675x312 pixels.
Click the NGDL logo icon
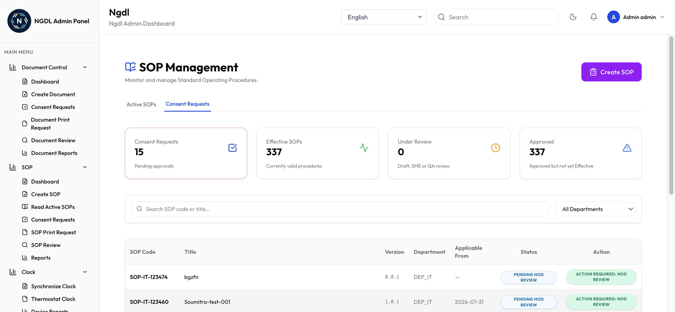[19, 21]
